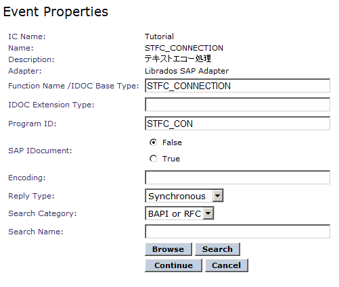The width and height of the screenshot is (339, 287).
Task: Cancel the event properties form
Action: [x=227, y=265]
